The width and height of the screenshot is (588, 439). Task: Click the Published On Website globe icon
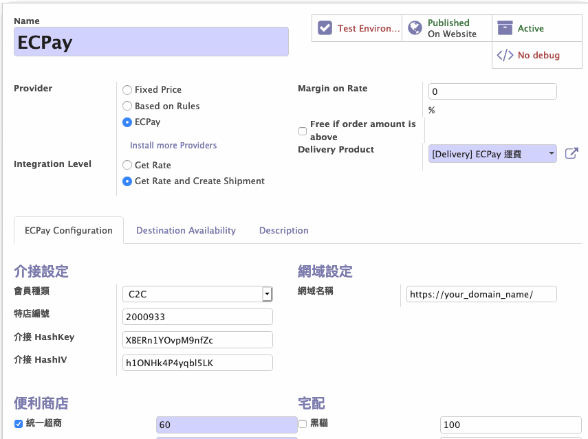pyautogui.click(x=415, y=28)
